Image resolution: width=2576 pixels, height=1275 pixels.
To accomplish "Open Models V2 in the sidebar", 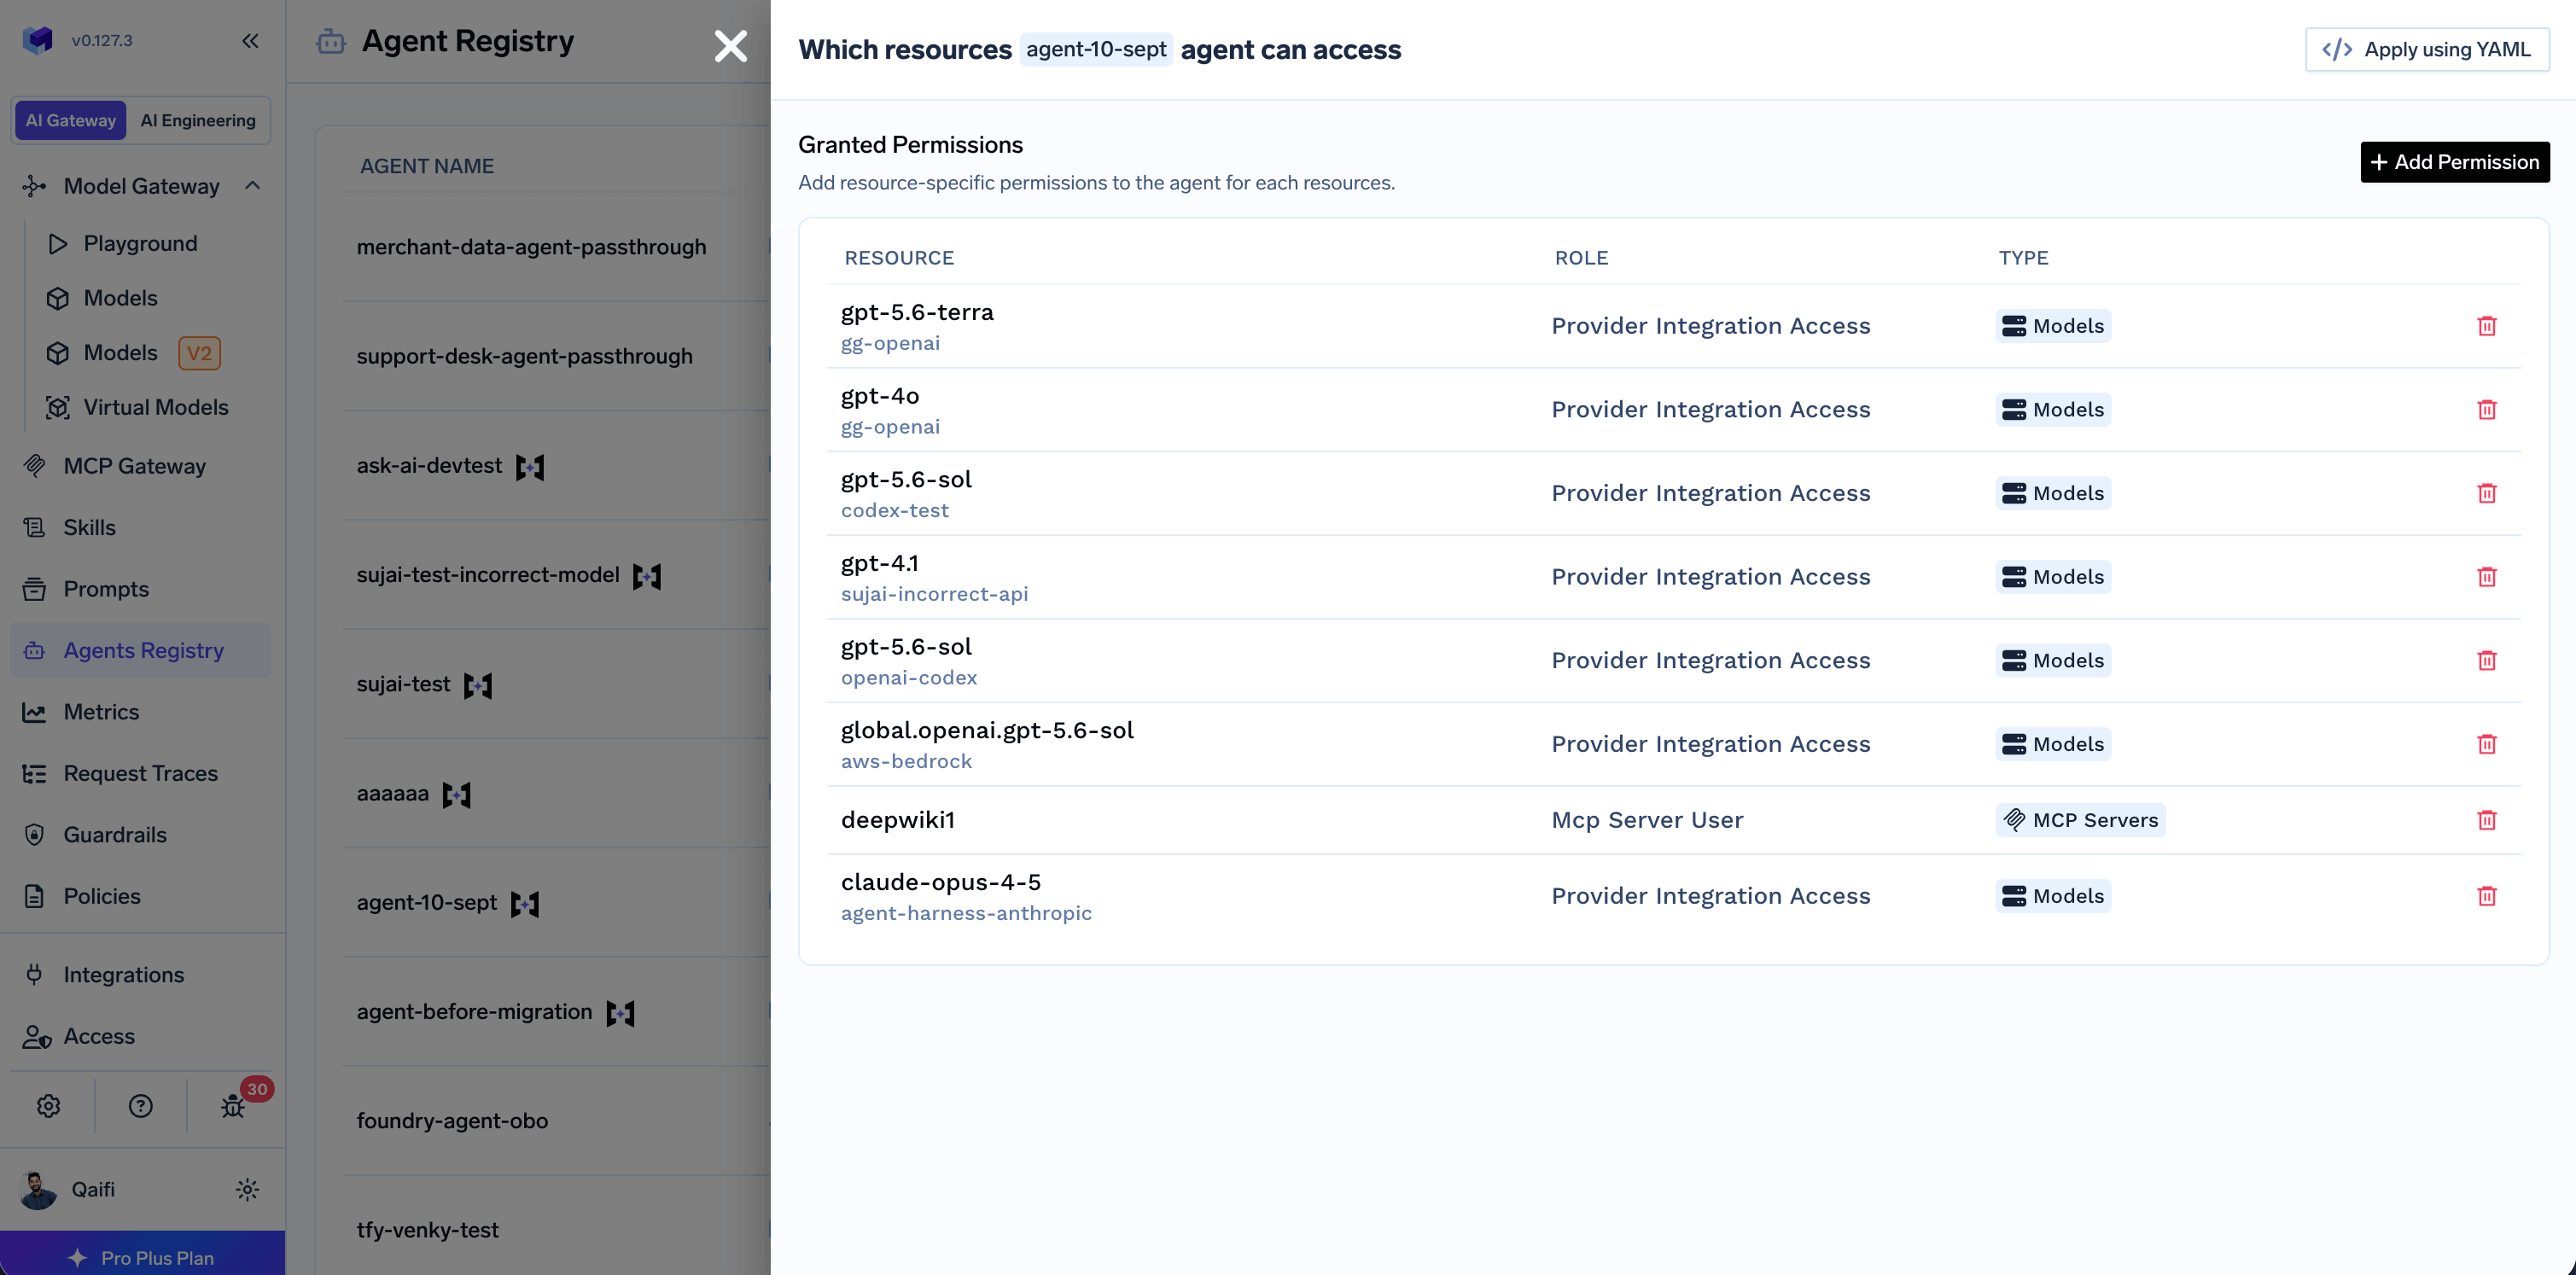I will click(x=132, y=353).
